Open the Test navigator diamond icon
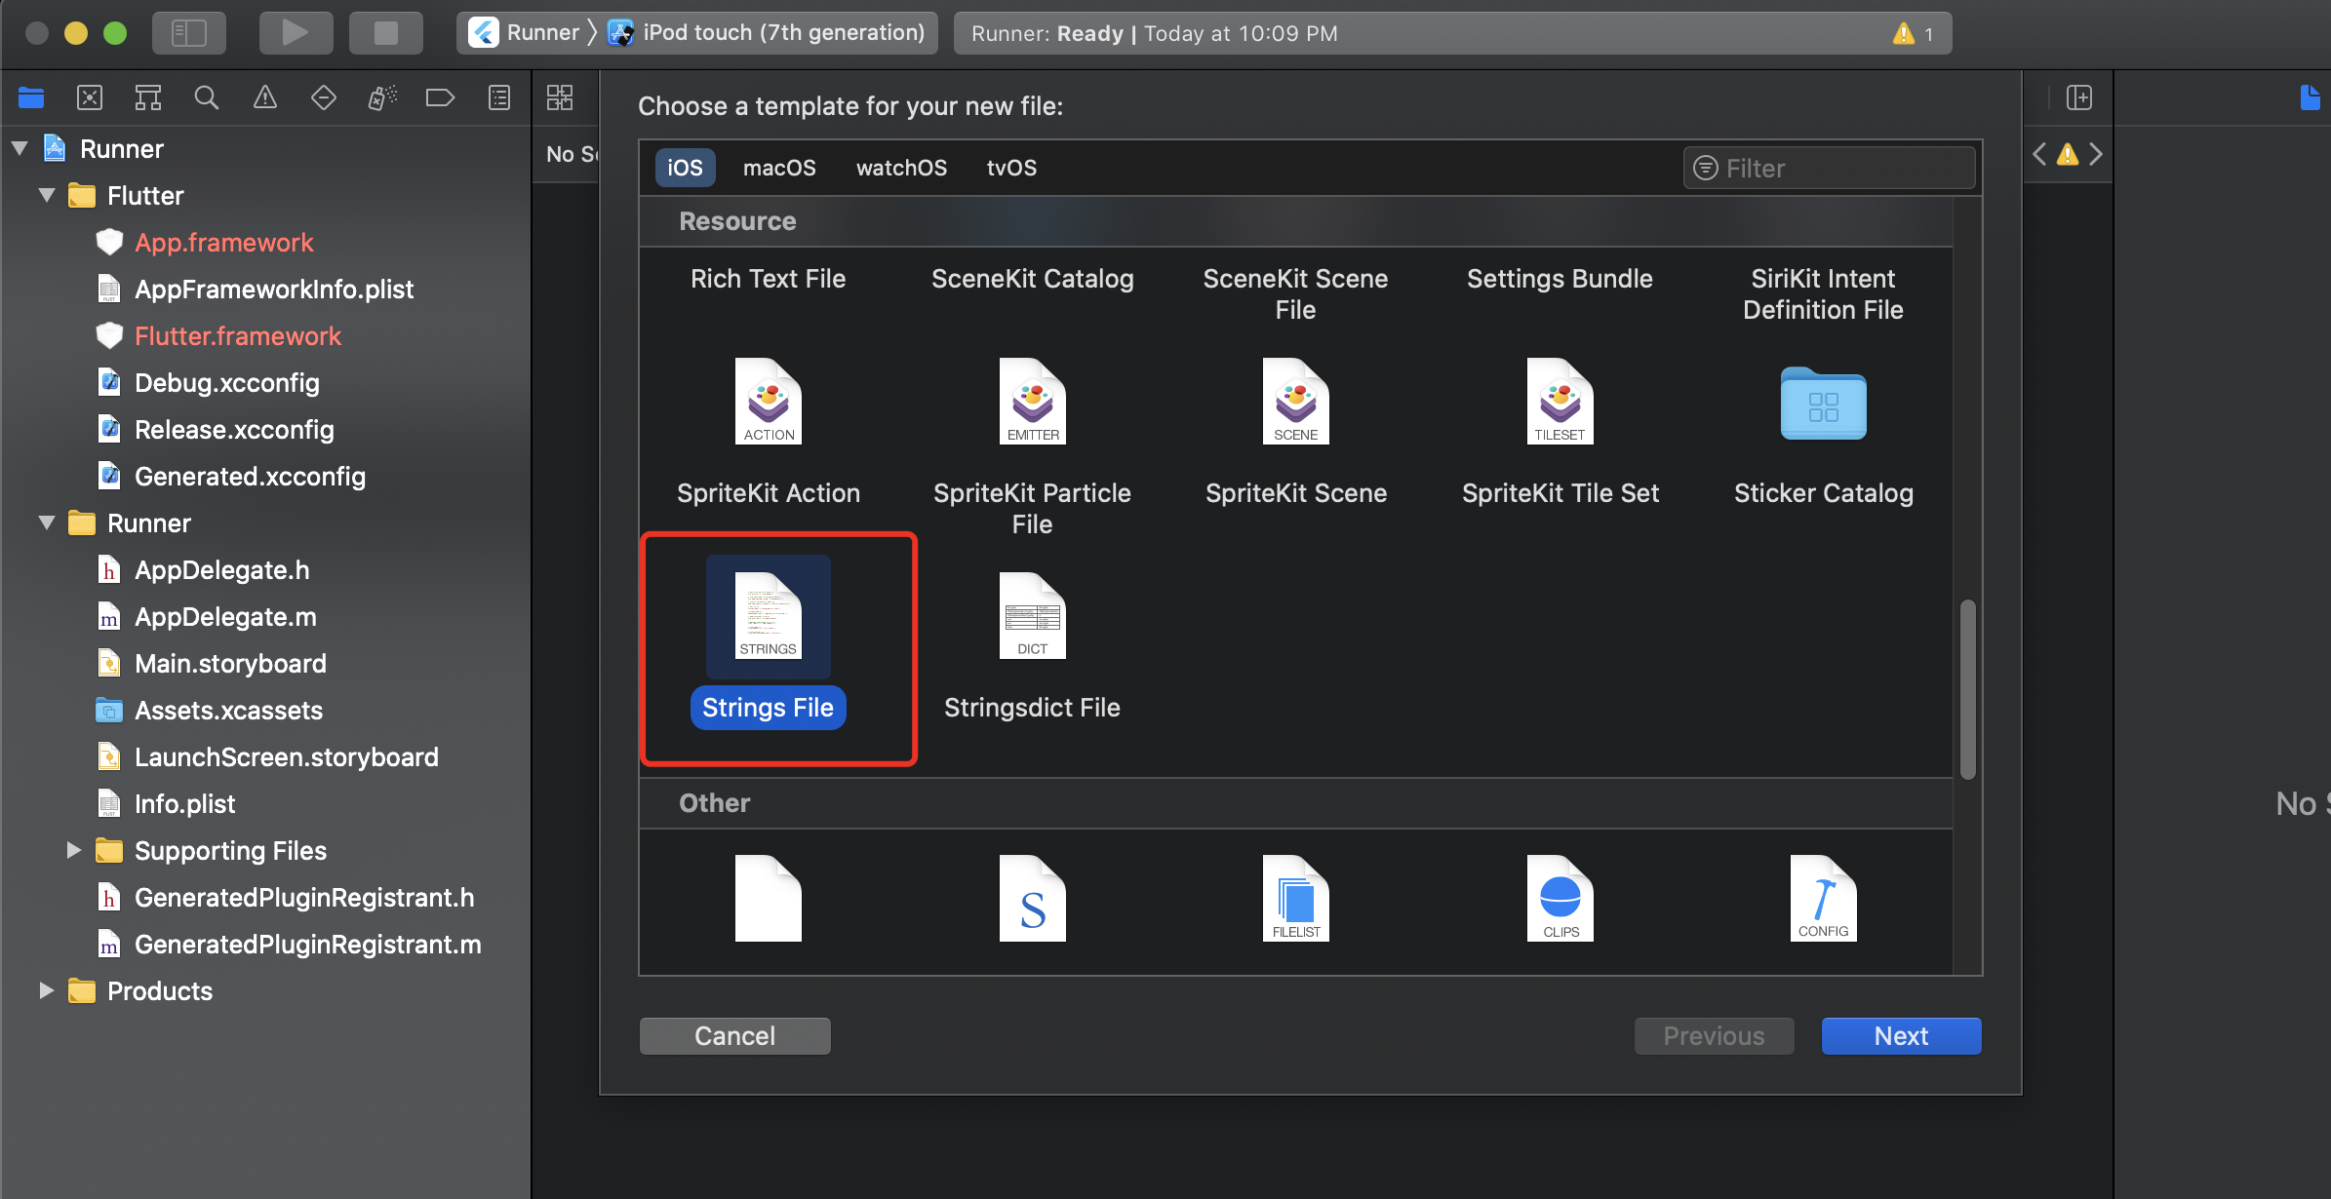The width and height of the screenshot is (2331, 1199). (324, 97)
